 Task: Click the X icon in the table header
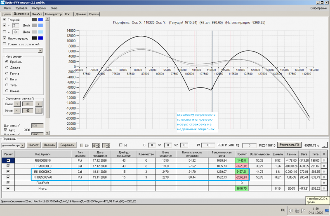[x=324, y=154]
